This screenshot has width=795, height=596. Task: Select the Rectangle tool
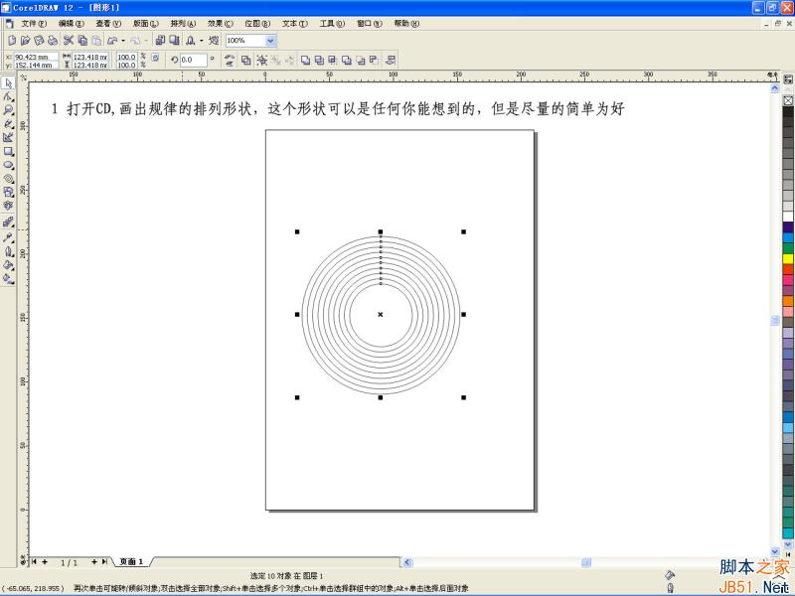(x=8, y=151)
